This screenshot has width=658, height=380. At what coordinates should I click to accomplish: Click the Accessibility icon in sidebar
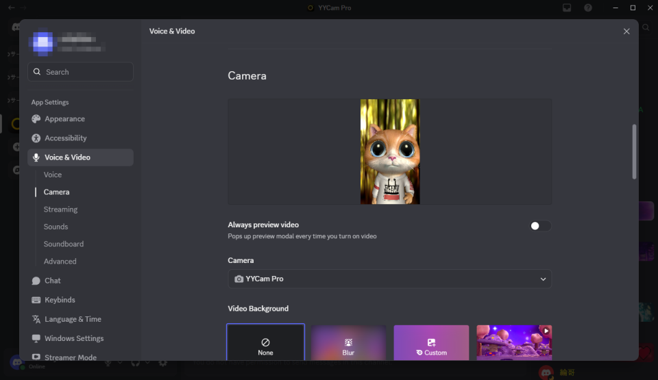(36, 138)
